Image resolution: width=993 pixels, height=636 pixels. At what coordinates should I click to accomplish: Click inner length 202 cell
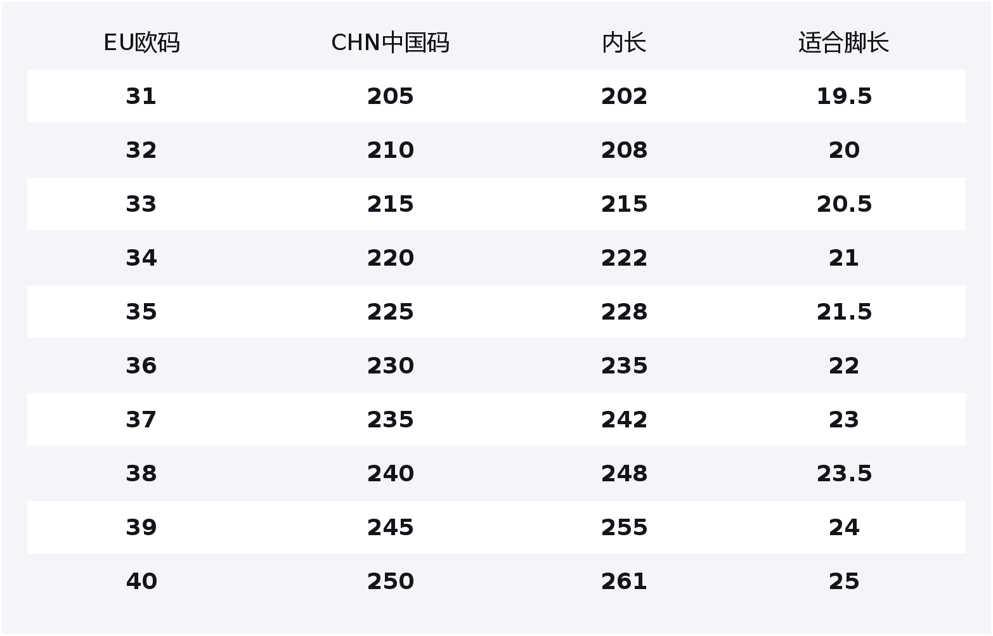click(x=624, y=96)
